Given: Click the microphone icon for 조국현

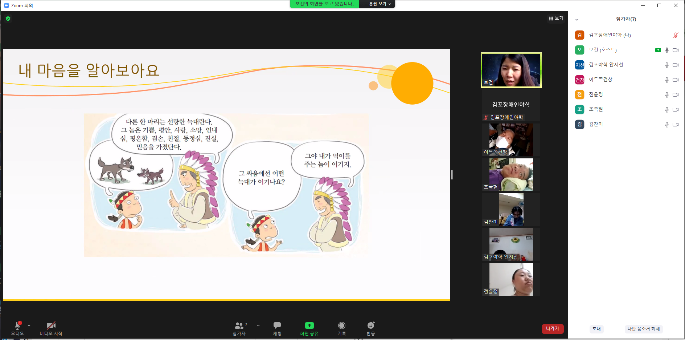Looking at the screenshot, I should (666, 110).
